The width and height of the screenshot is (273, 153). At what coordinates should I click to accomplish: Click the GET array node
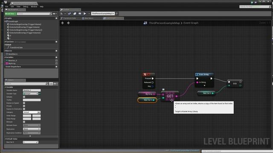pos(170,96)
